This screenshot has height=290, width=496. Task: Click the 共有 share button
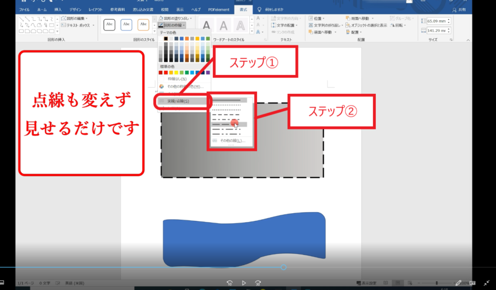point(461,10)
